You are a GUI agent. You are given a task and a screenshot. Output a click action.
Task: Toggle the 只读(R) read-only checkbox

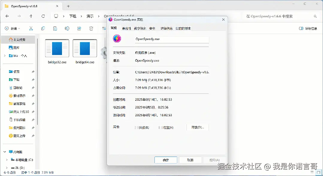[137, 128]
